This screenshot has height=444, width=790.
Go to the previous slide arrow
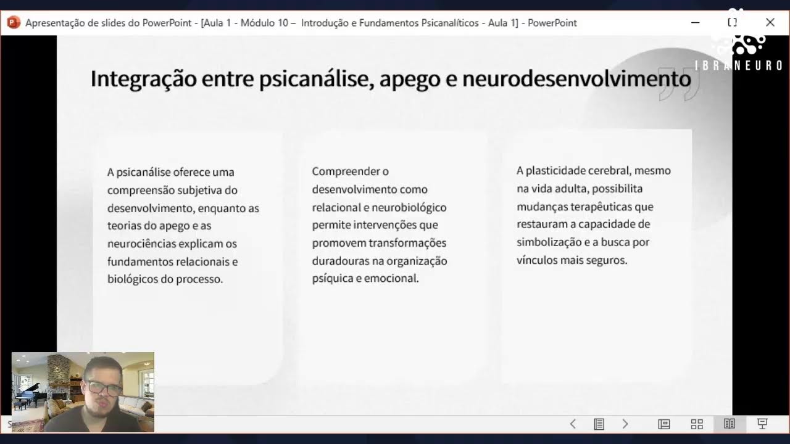573,424
